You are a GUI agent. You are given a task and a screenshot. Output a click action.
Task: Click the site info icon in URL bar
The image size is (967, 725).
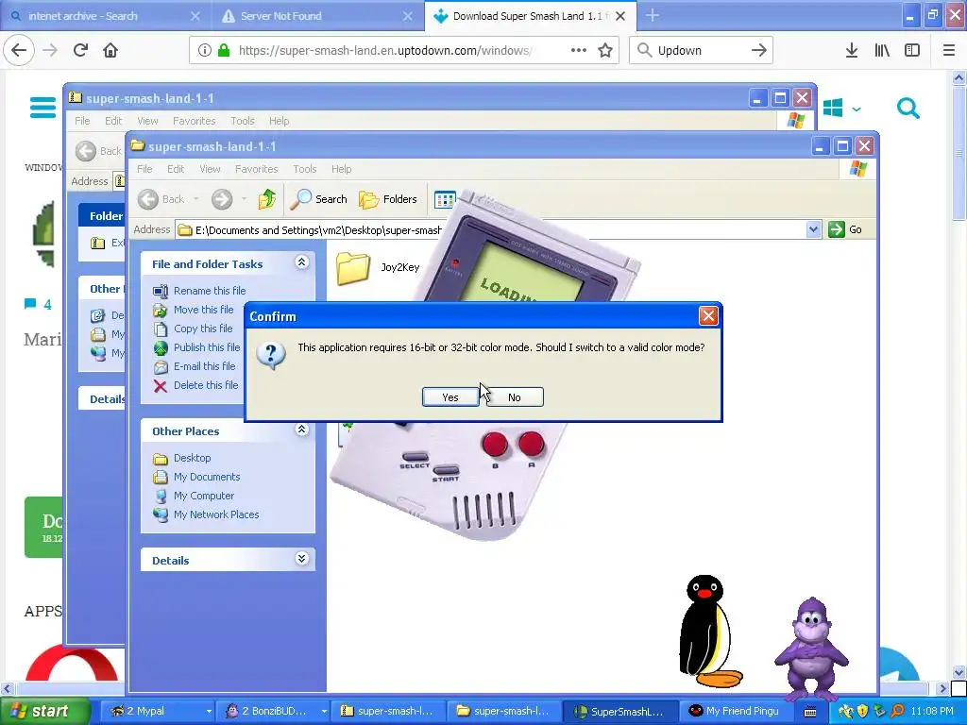[204, 51]
